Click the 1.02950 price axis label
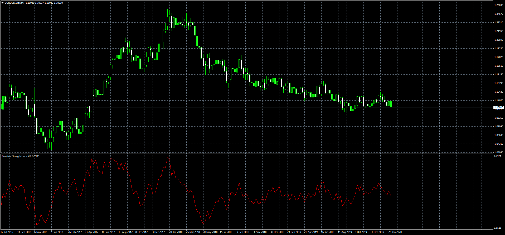 coord(499,153)
